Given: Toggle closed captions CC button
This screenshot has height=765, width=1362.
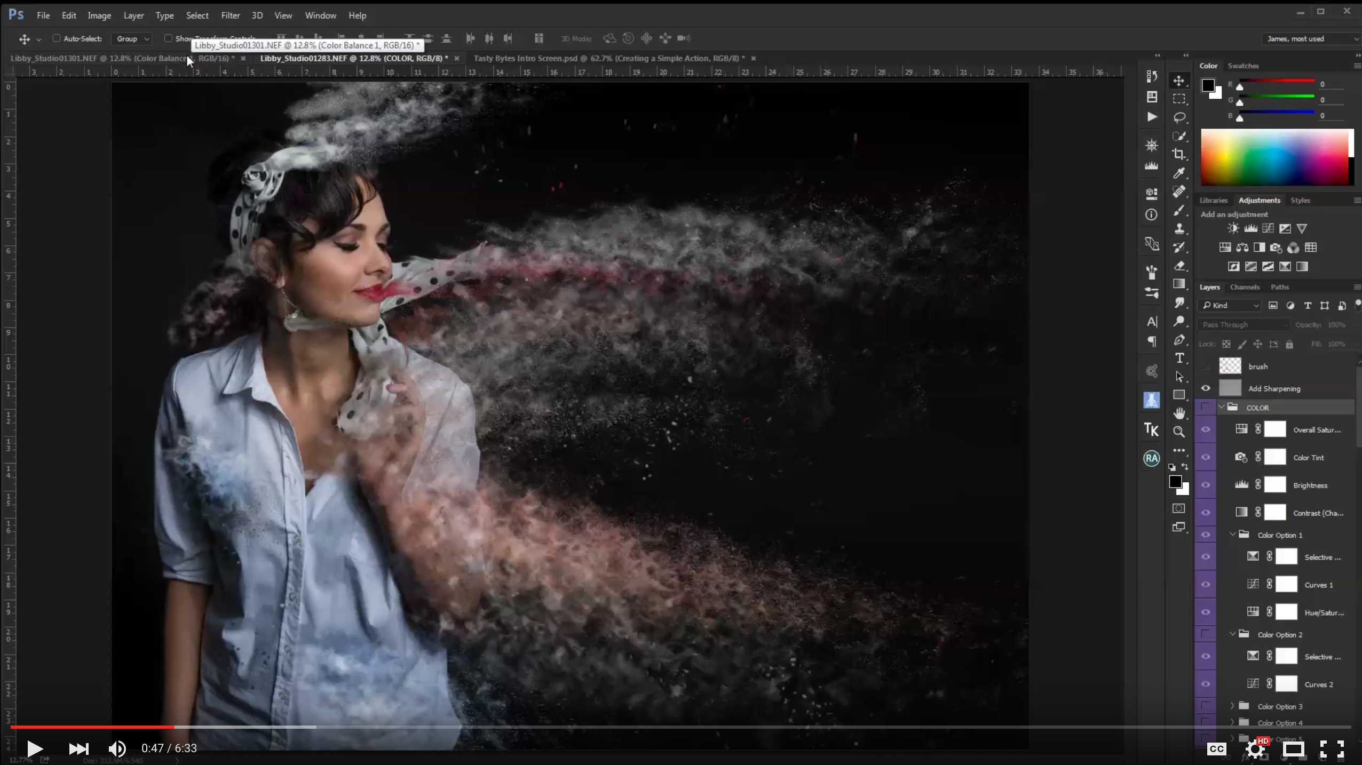Looking at the screenshot, I should [x=1217, y=749].
